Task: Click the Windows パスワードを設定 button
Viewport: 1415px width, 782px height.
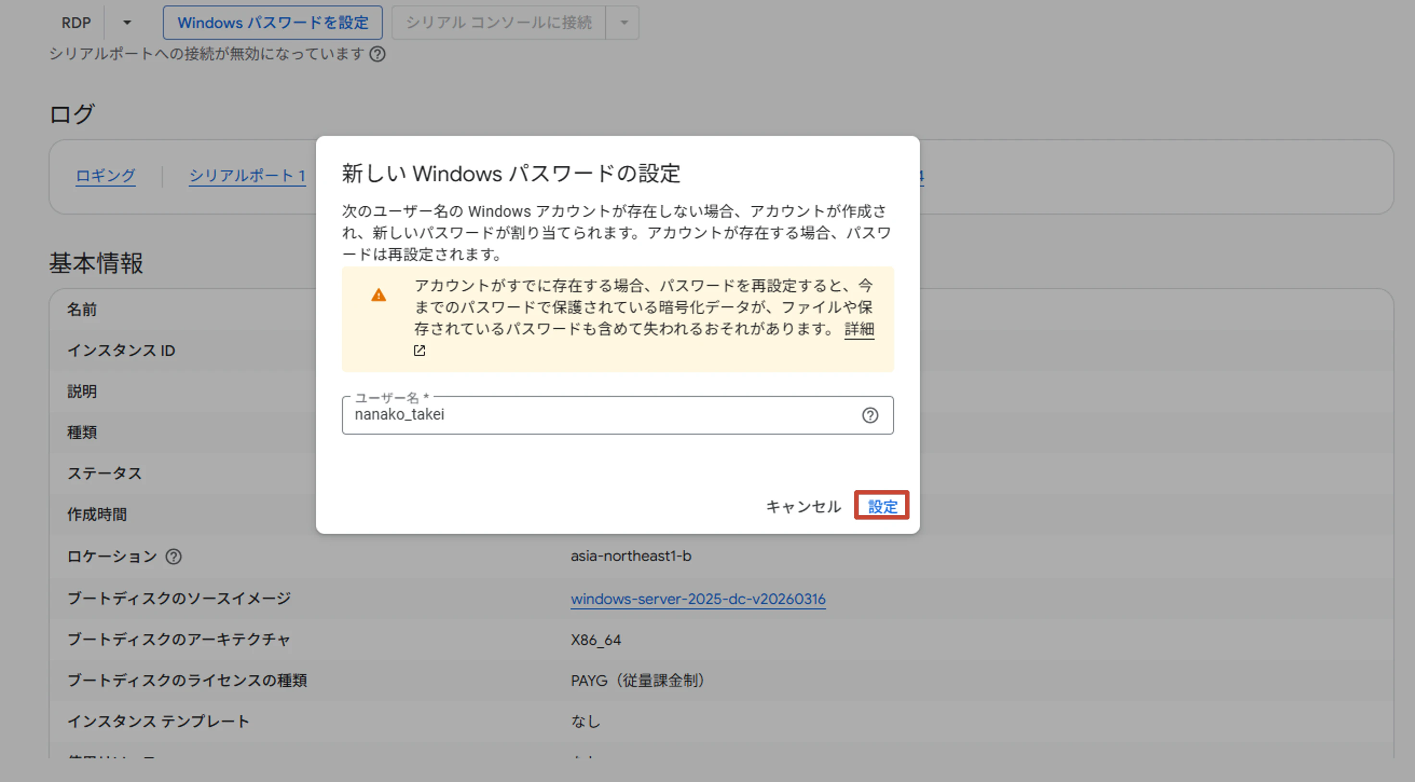Action: 272,23
